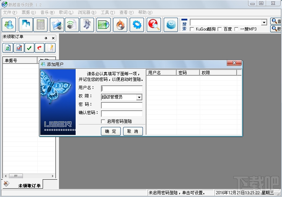Close the 未领取订单 side panel
Viewport: 282px width, 197px height.
click(53, 38)
